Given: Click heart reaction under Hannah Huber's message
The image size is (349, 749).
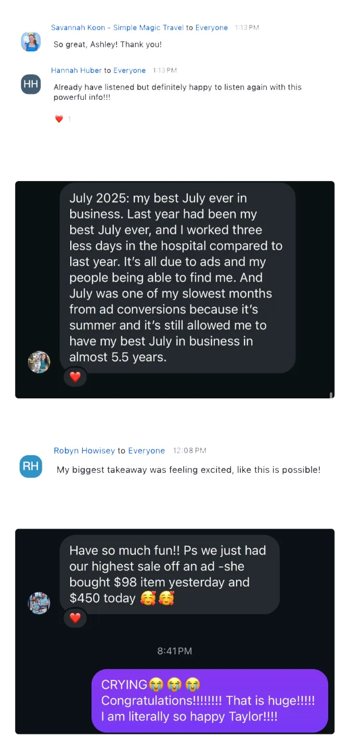Looking at the screenshot, I should (x=59, y=119).
